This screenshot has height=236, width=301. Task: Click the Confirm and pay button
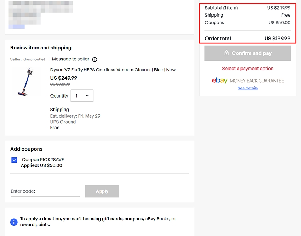coord(248,53)
